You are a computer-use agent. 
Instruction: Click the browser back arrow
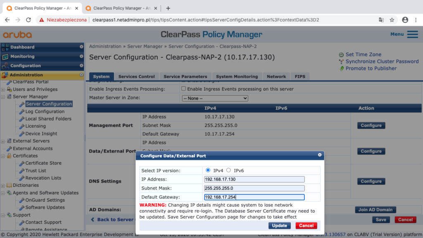[x=7, y=20]
